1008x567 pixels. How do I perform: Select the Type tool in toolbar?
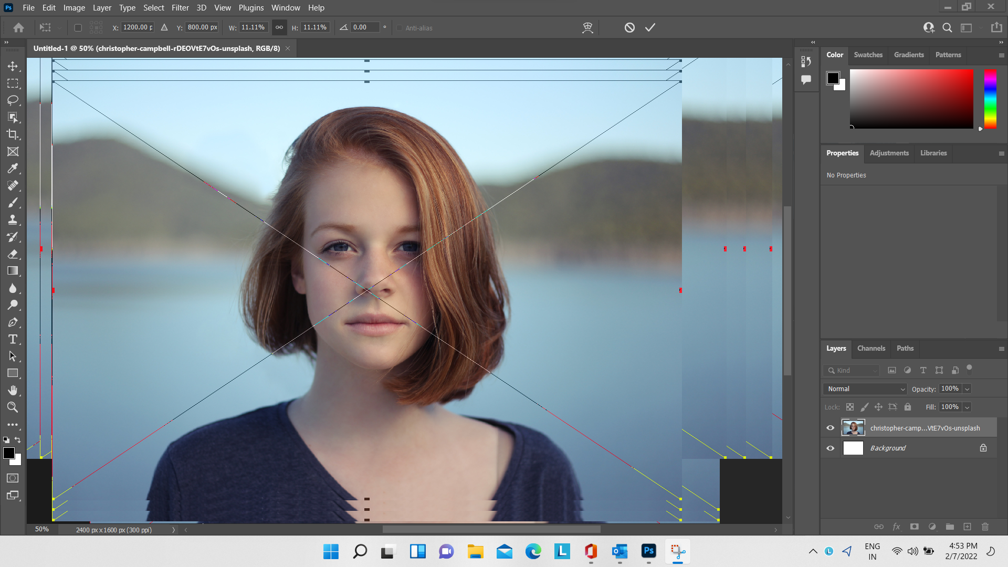click(x=13, y=339)
